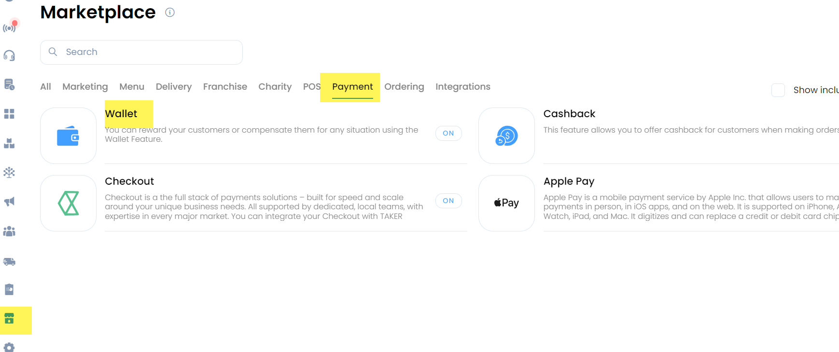Click the Cashback feature icon tile
Image resolution: width=839 pixels, height=352 pixels.
[506, 135]
